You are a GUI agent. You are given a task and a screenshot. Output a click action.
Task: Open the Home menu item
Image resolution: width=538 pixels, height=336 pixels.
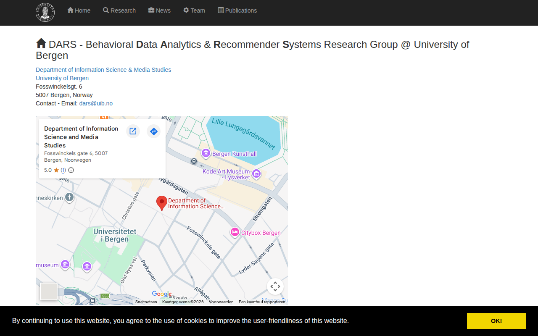[79, 10]
